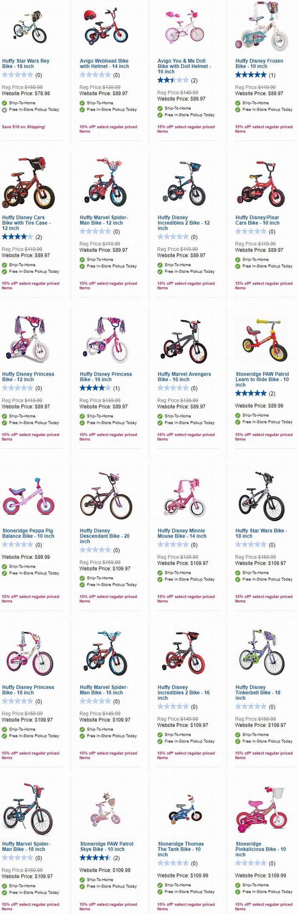Click the Huffy Disney/Pixar Cars Bike 10 inch title

click(257, 220)
